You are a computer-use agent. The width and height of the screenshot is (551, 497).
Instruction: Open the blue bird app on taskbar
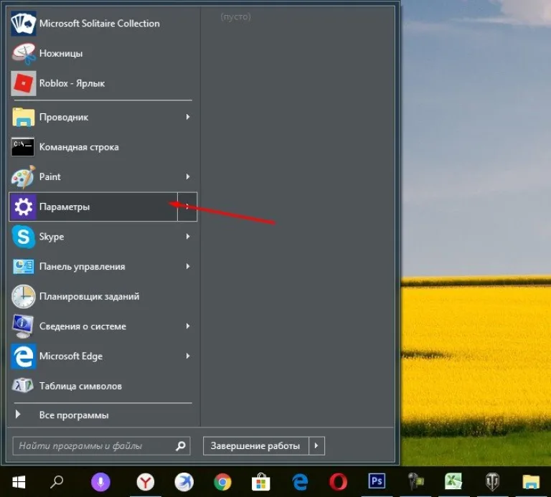pos(184,481)
